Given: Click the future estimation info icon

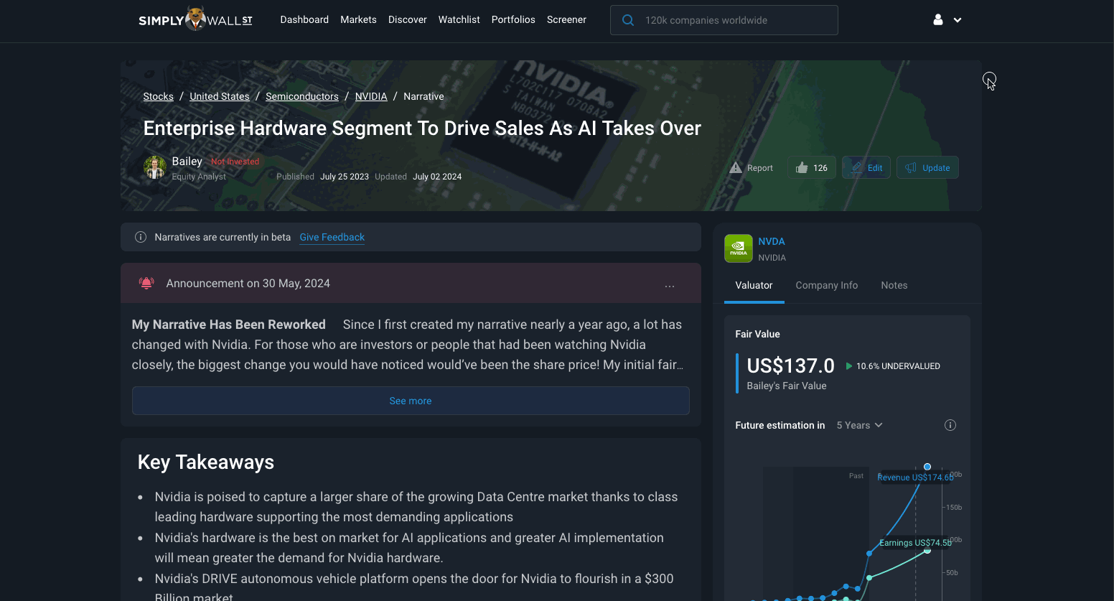Looking at the screenshot, I should [x=950, y=425].
